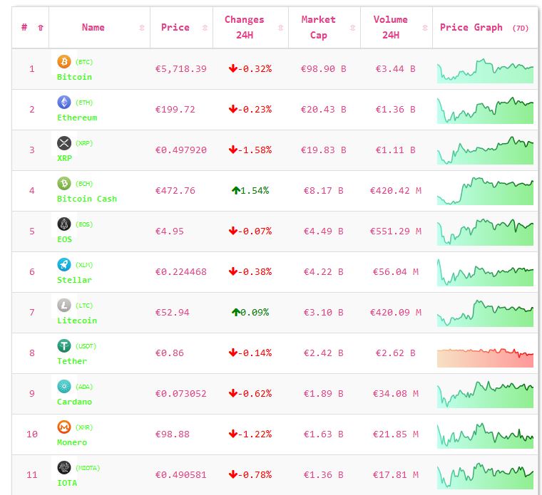Click the Cardano coin icon

tap(64, 387)
